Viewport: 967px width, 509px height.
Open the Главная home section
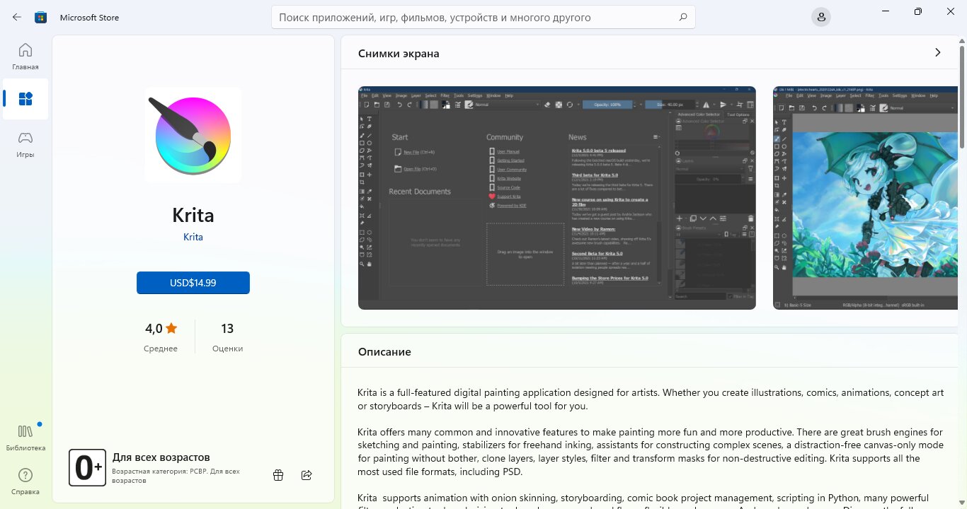pos(25,57)
